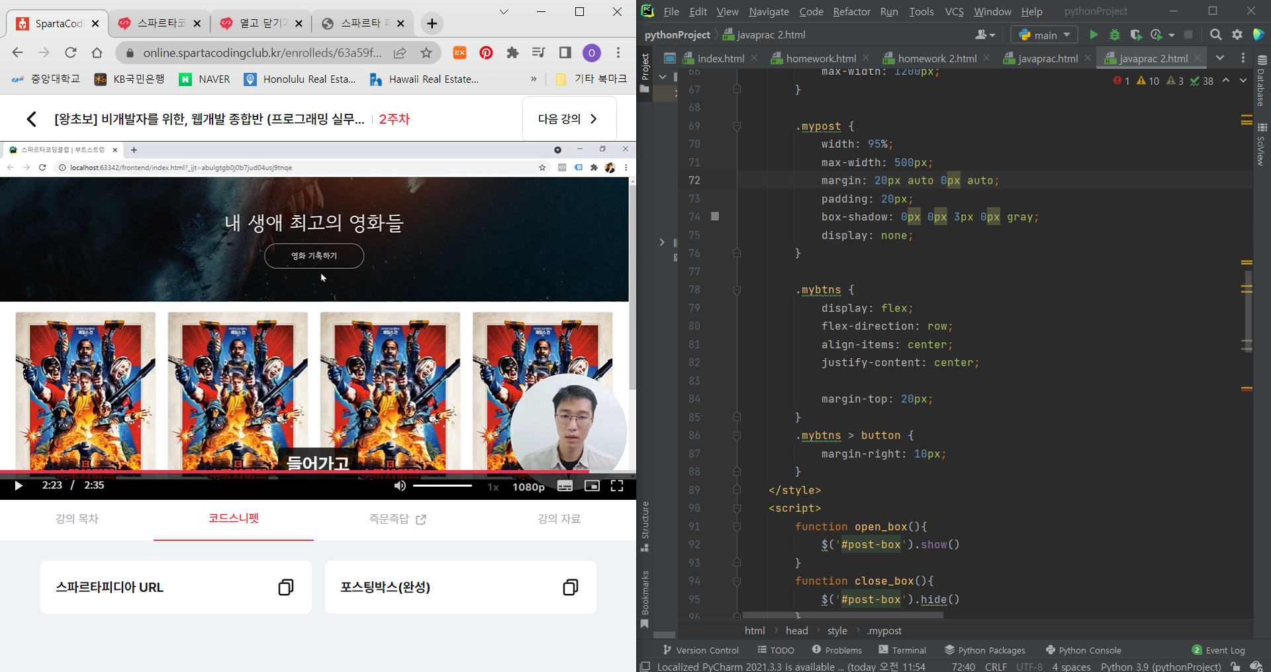Change video quality 1080p

pos(528,487)
